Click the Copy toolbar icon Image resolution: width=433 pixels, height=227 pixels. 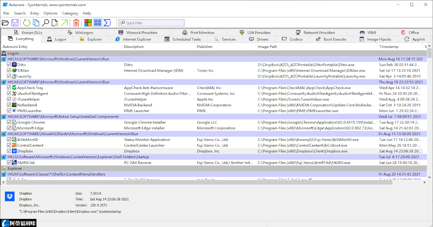click(x=36, y=23)
